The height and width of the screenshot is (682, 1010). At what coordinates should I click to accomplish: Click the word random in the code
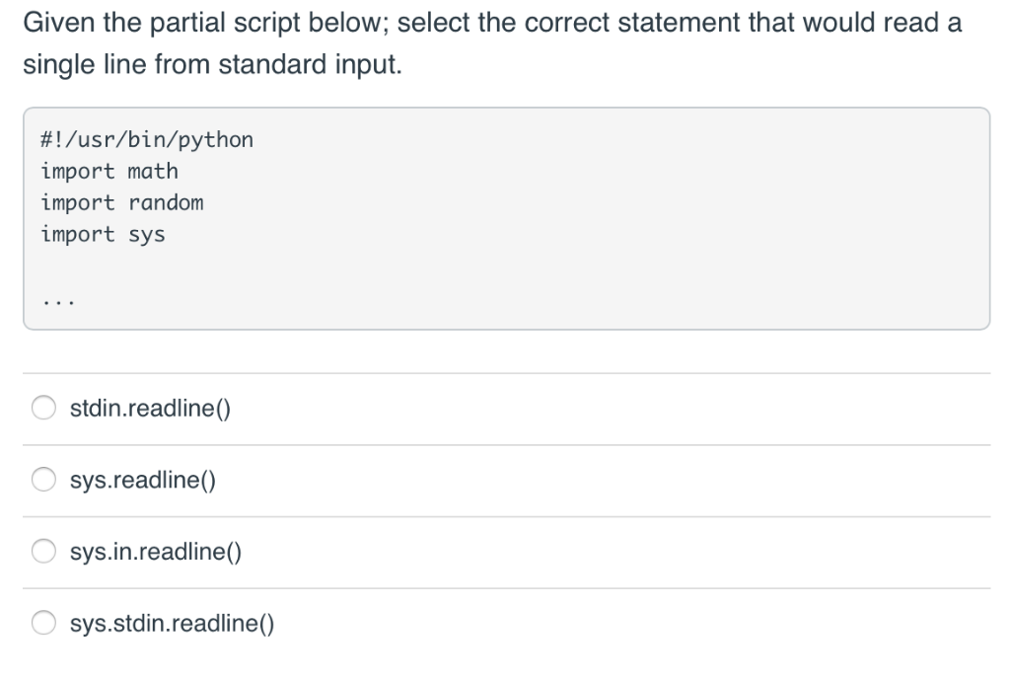pos(166,203)
